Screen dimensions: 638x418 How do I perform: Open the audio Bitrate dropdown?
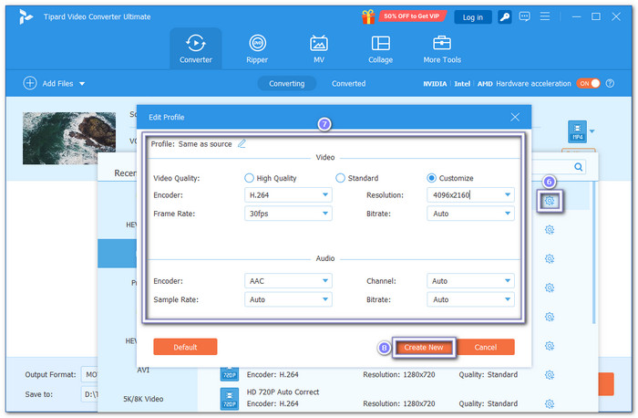point(470,299)
